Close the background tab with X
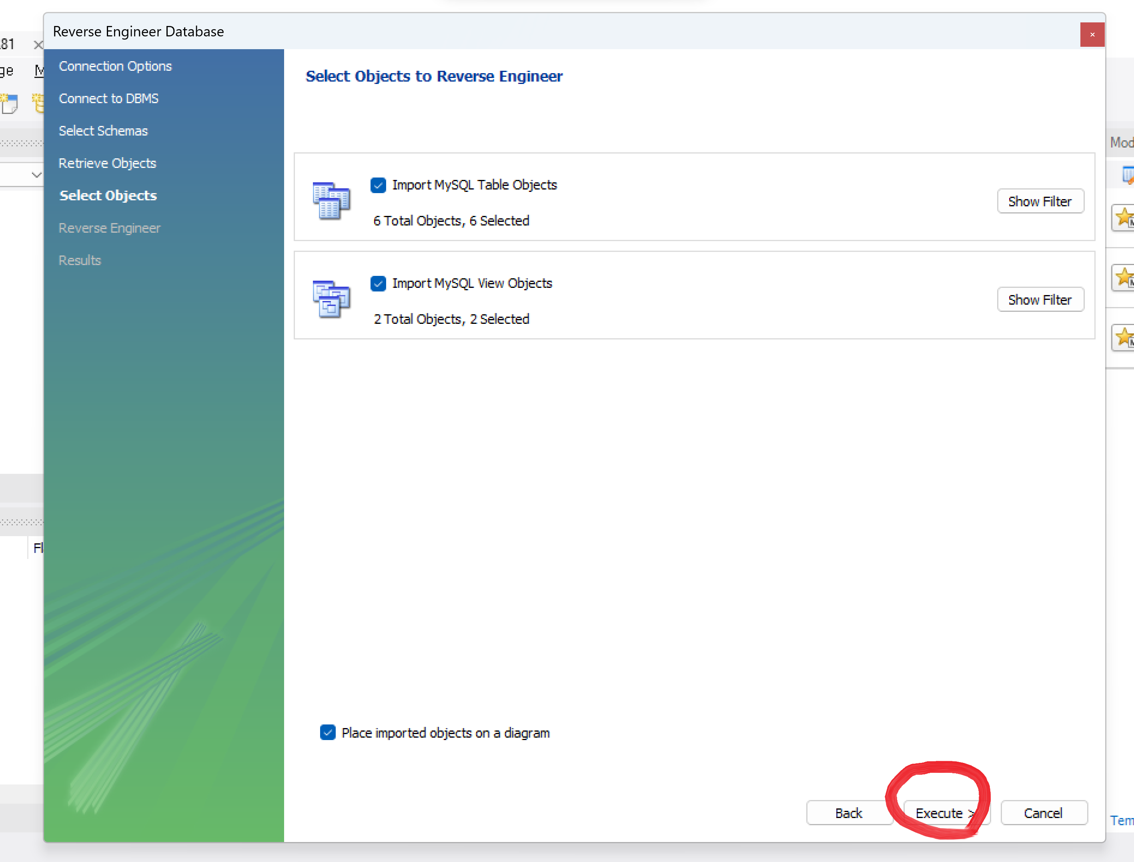This screenshot has height=862, width=1134. point(38,45)
